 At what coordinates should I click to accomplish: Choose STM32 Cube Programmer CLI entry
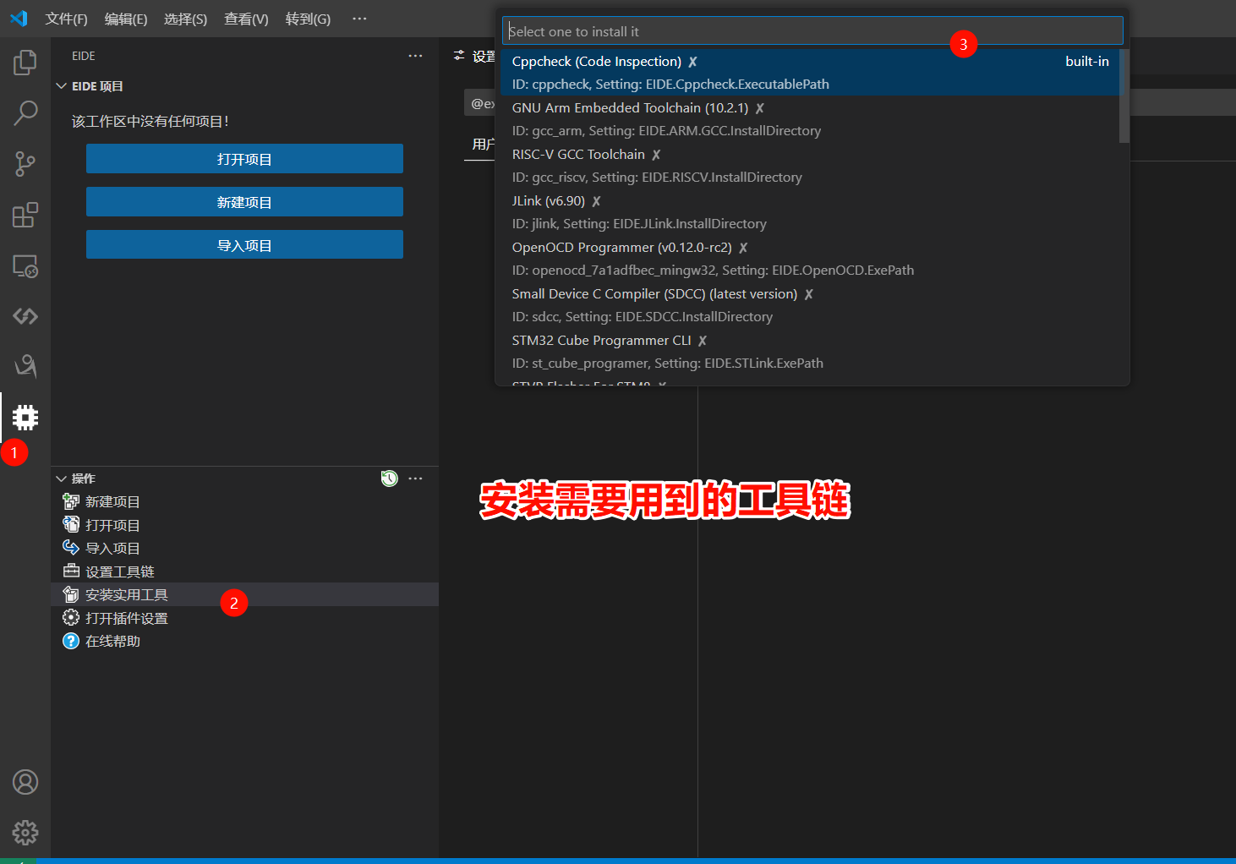pos(809,352)
